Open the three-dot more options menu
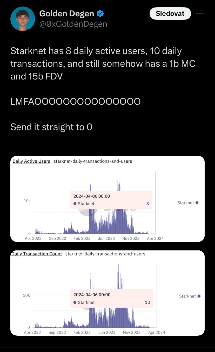 pos(200,14)
